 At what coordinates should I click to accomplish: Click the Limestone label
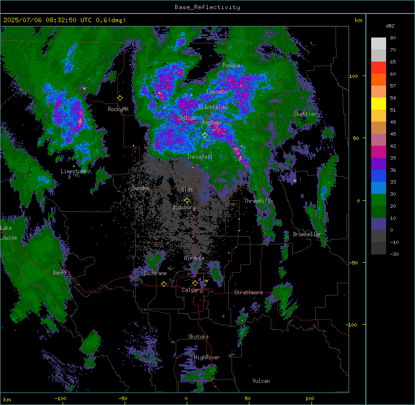click(74, 171)
